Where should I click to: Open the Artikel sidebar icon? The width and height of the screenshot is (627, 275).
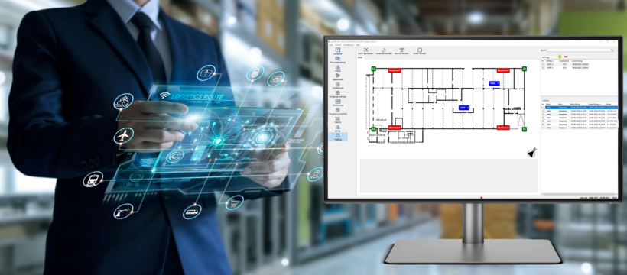pyautogui.click(x=338, y=69)
